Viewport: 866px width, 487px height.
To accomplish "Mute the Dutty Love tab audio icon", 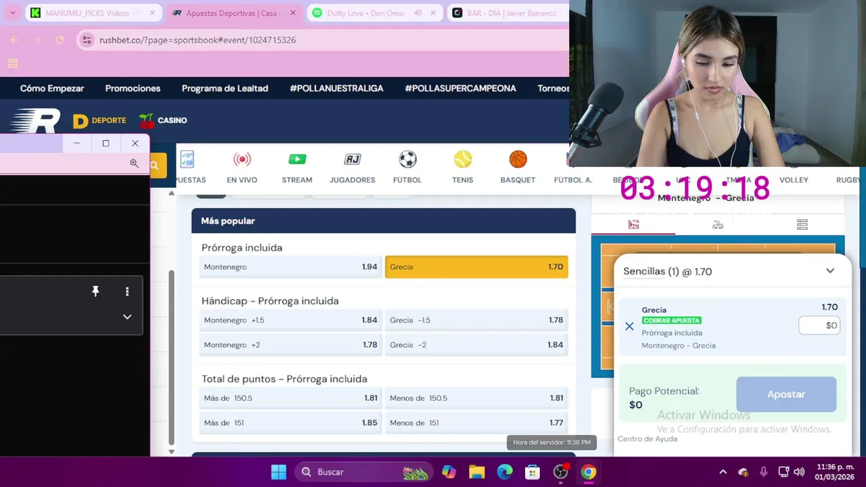I will 418,13.
